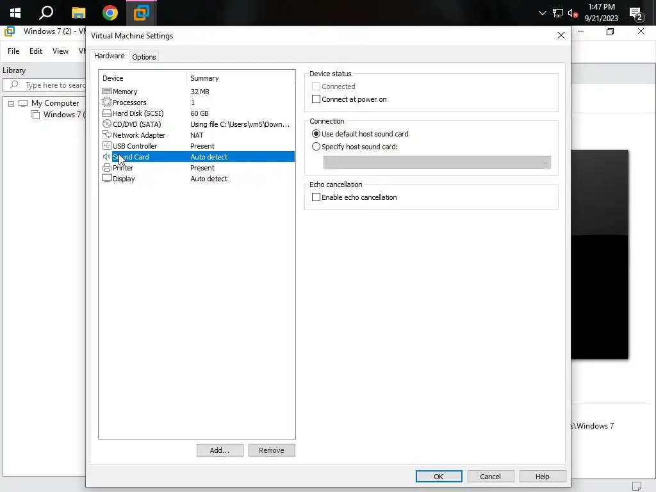Viewport: 656px width, 492px height.
Task: Open the View menu in VMware
Action: click(x=60, y=51)
